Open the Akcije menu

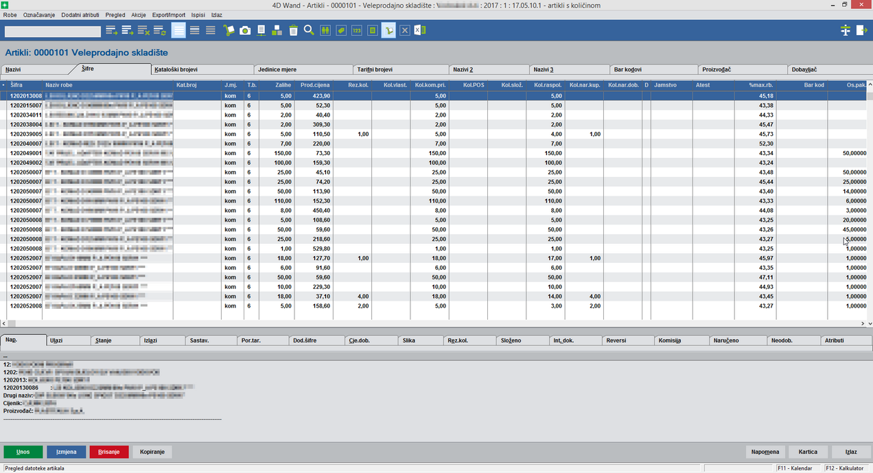pos(139,14)
